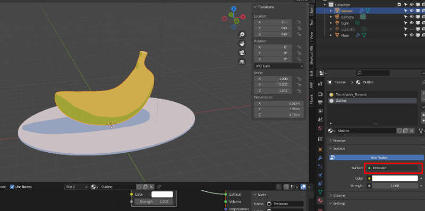
Task: Expand the banana object in outliner
Action: point(330,11)
